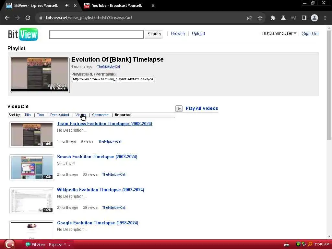Bookmark this page with the star icon
The image size is (332, 249).
click(x=260, y=18)
